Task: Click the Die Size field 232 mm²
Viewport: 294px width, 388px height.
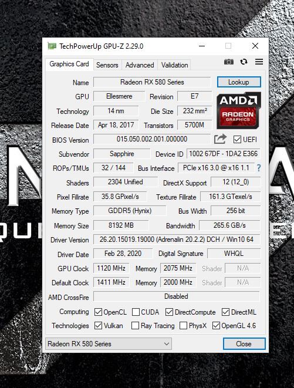Action: coord(194,111)
